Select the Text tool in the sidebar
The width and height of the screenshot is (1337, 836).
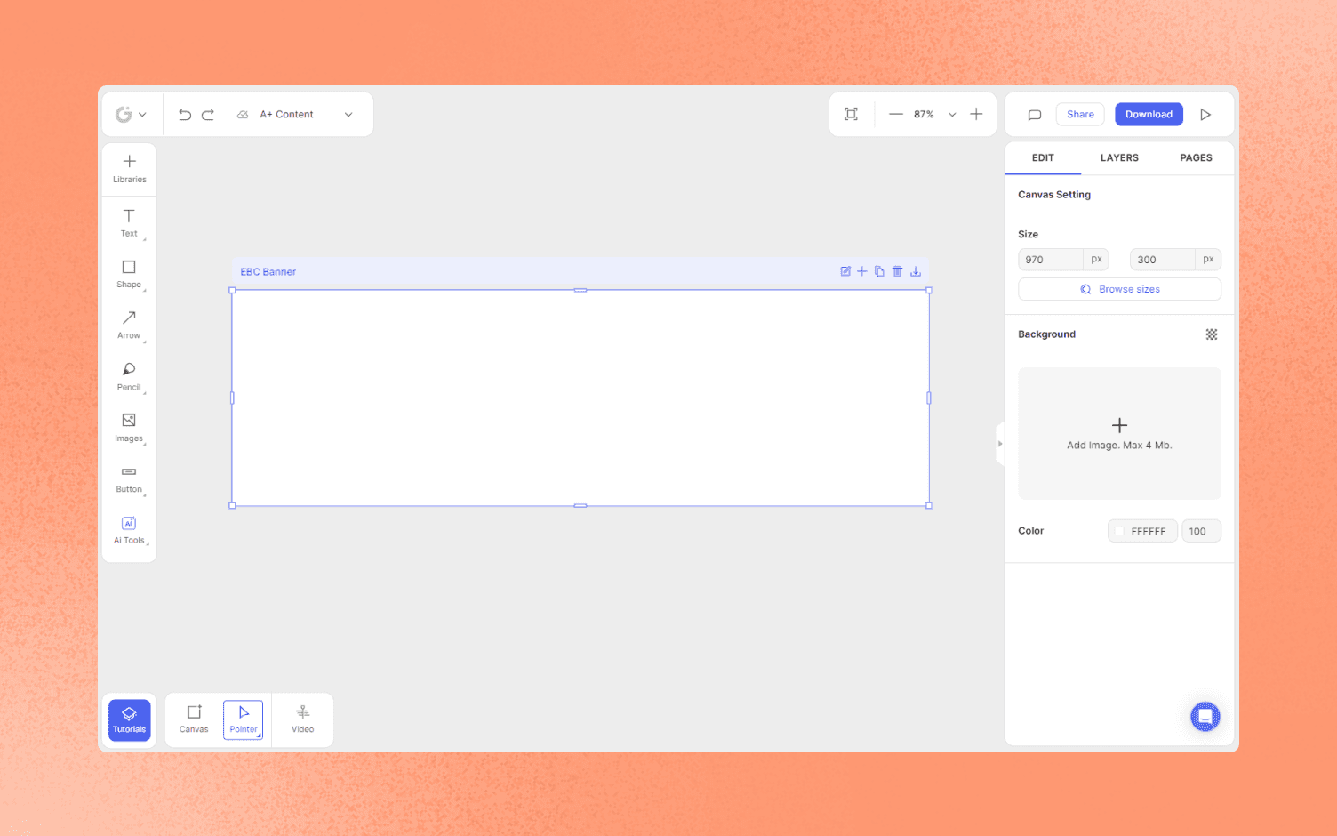pos(129,222)
